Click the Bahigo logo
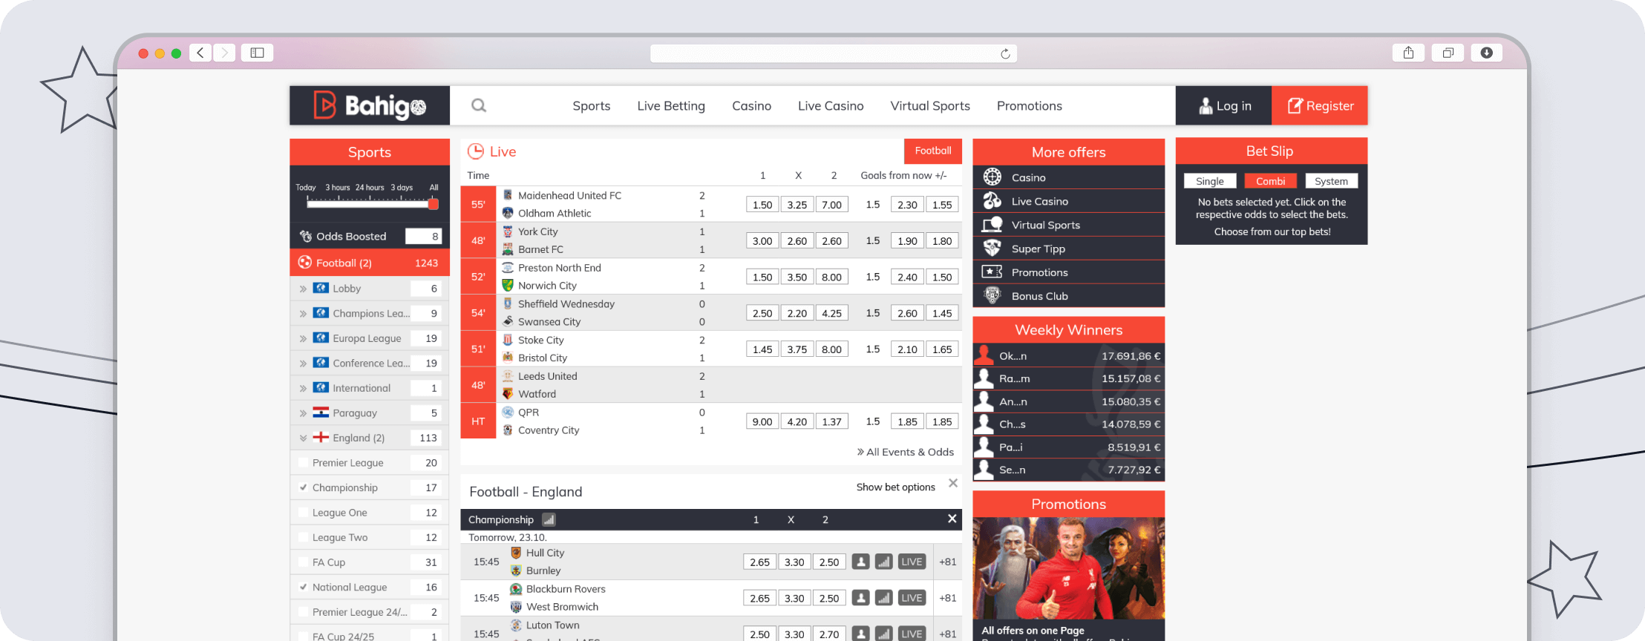 click(x=370, y=105)
